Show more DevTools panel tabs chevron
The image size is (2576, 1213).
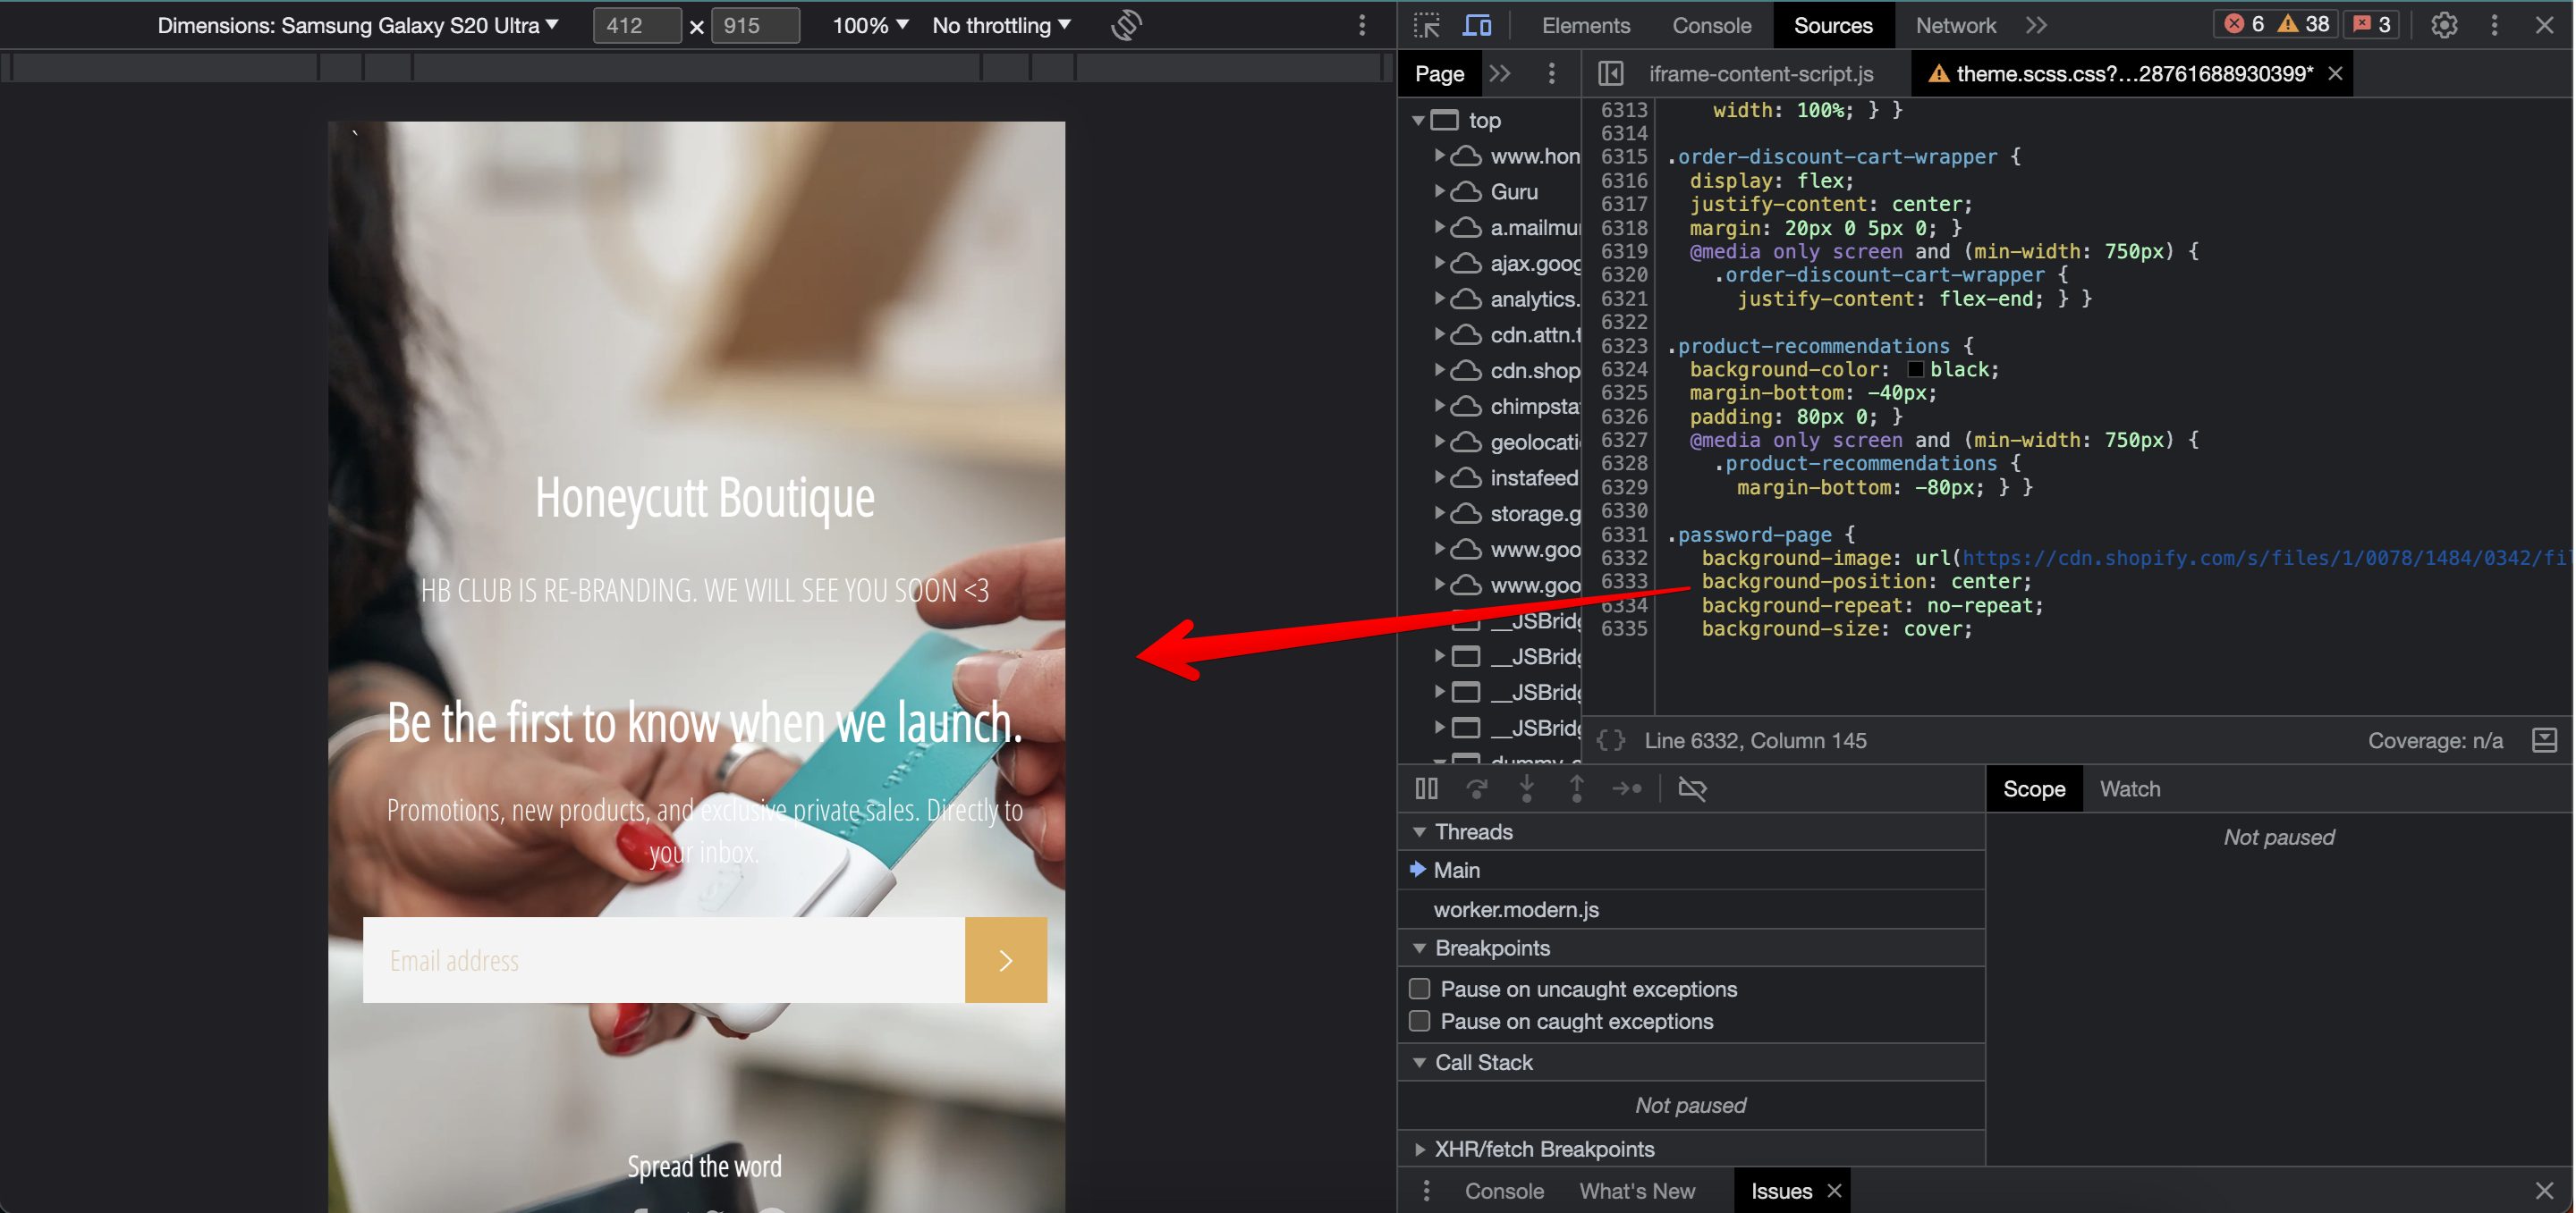click(2036, 25)
